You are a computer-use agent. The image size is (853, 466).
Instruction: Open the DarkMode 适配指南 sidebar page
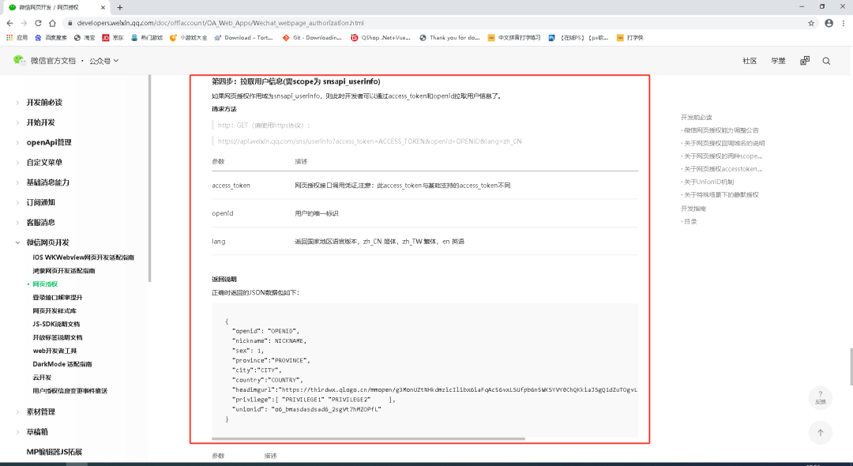(62, 364)
